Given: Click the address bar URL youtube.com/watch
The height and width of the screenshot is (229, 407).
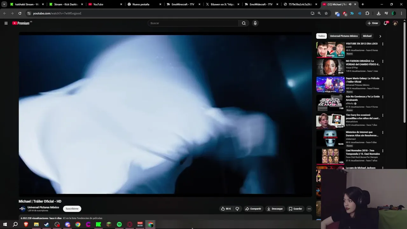Looking at the screenshot, I should point(57,13).
